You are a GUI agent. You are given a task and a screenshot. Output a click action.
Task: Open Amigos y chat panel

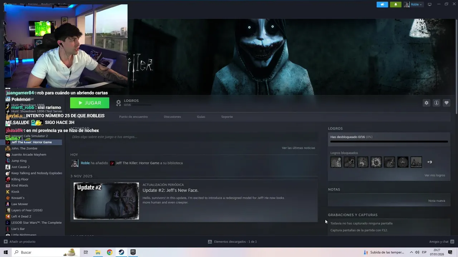[x=441, y=242]
